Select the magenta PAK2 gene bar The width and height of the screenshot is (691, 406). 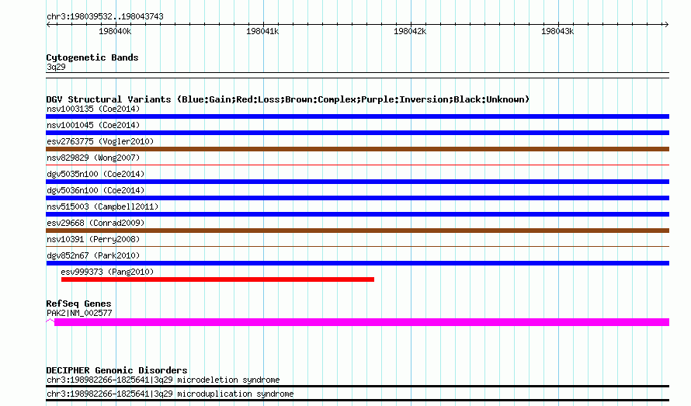361,322
